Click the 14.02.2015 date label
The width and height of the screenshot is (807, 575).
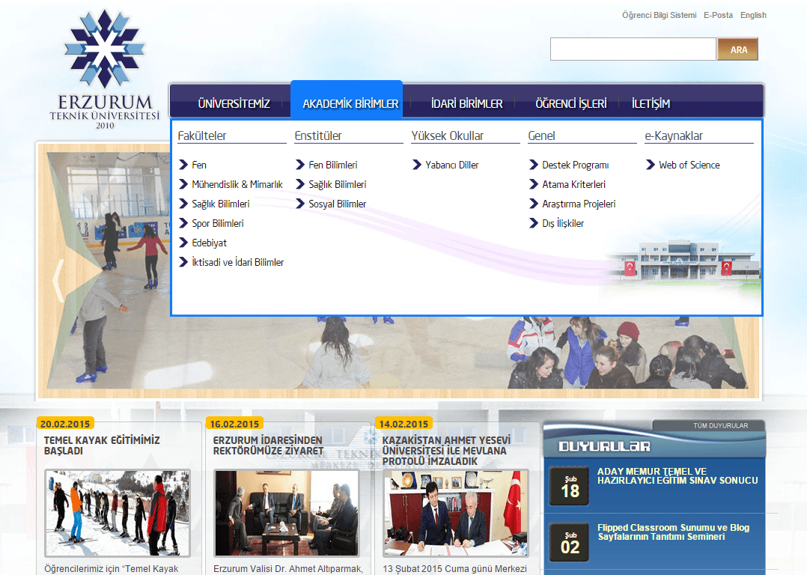point(403,424)
